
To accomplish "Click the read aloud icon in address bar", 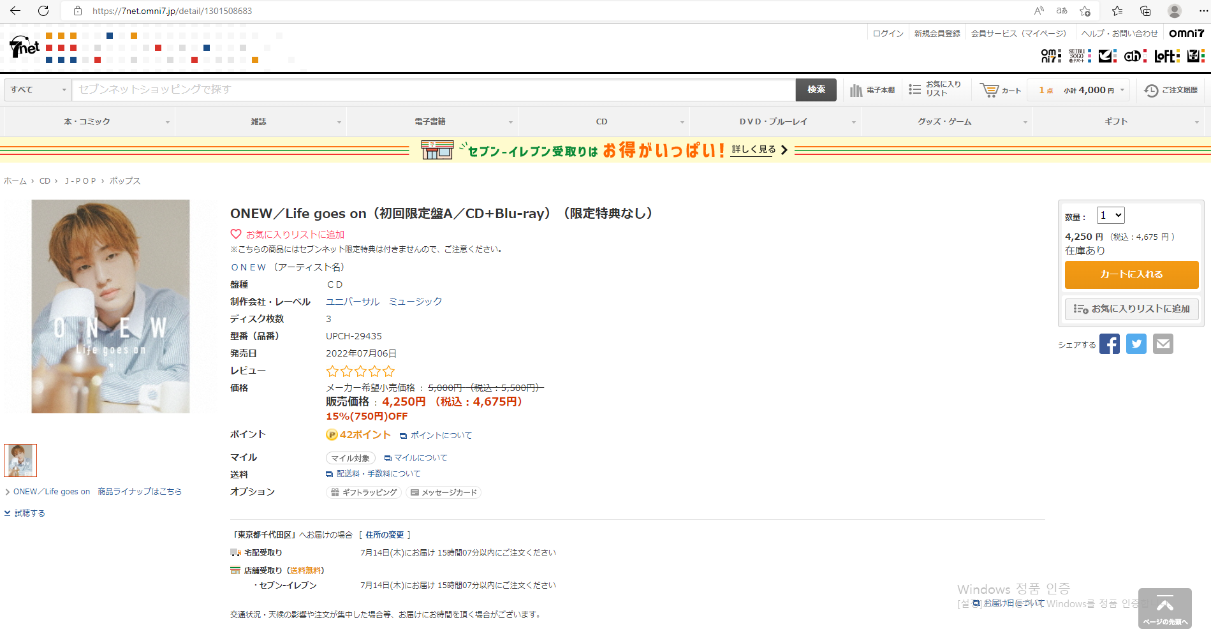I will click(x=1039, y=11).
